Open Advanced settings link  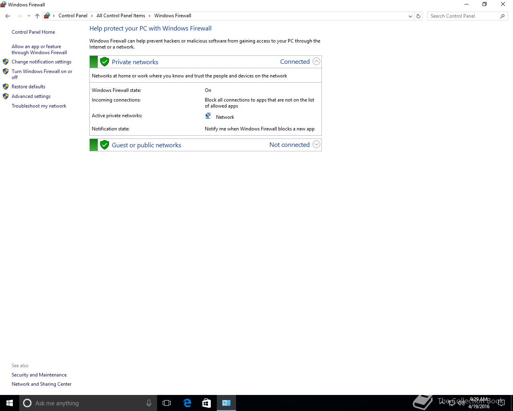point(31,96)
